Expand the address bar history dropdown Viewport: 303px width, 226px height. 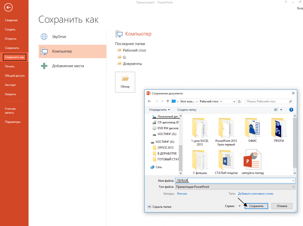(234, 101)
